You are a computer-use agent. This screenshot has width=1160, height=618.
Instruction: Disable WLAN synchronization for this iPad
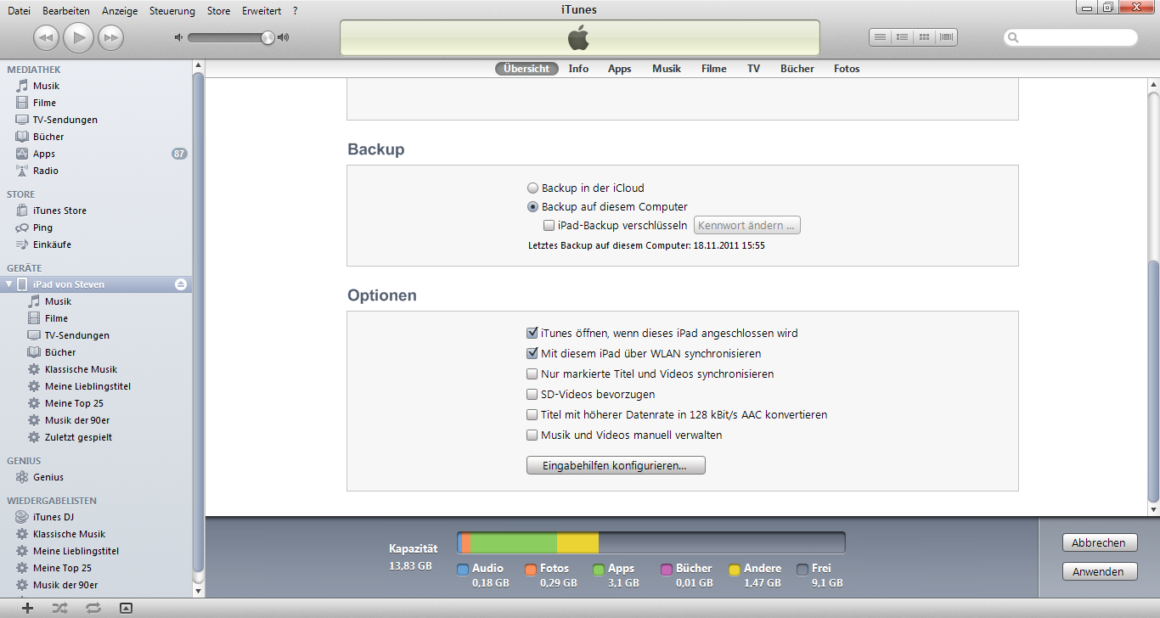(x=532, y=353)
